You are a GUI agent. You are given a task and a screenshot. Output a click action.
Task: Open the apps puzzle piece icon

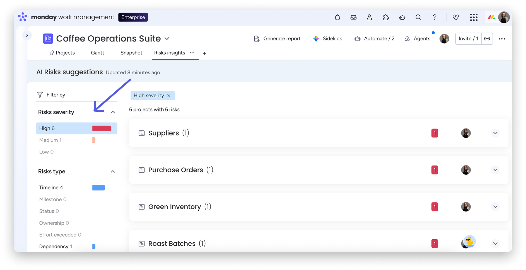click(x=386, y=17)
